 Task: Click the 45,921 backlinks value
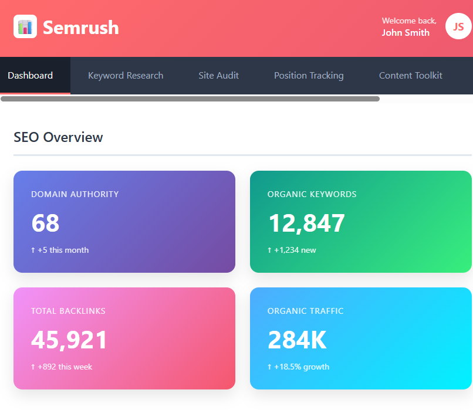[x=69, y=340]
